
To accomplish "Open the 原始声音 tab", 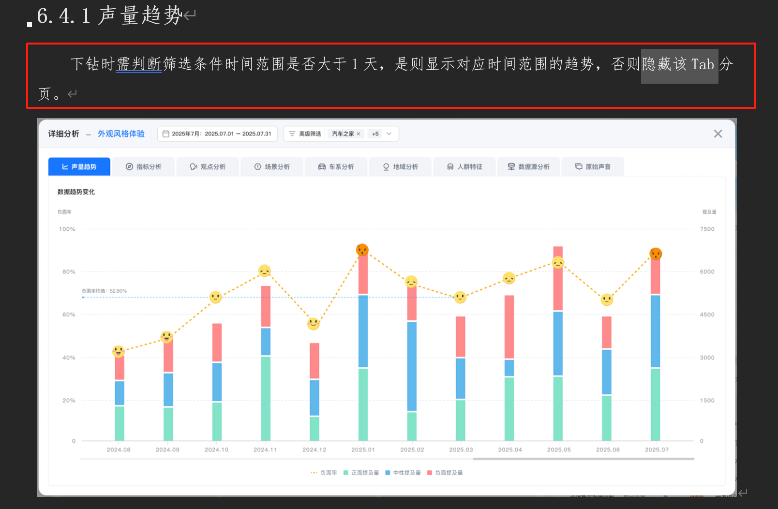I will (x=593, y=167).
